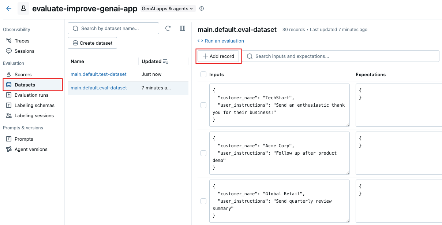Refresh the dataset list
442x225 pixels.
pyautogui.click(x=168, y=28)
